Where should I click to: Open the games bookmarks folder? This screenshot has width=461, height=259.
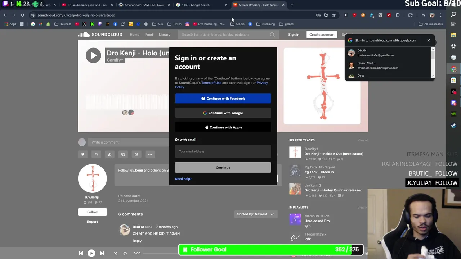[x=286, y=24]
